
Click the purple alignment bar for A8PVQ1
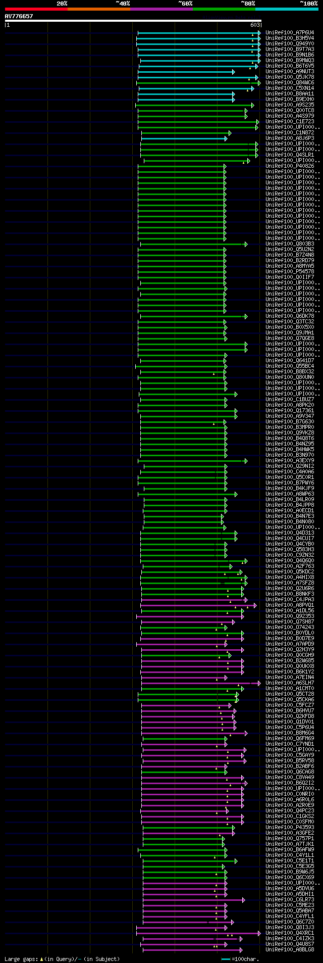point(198,605)
